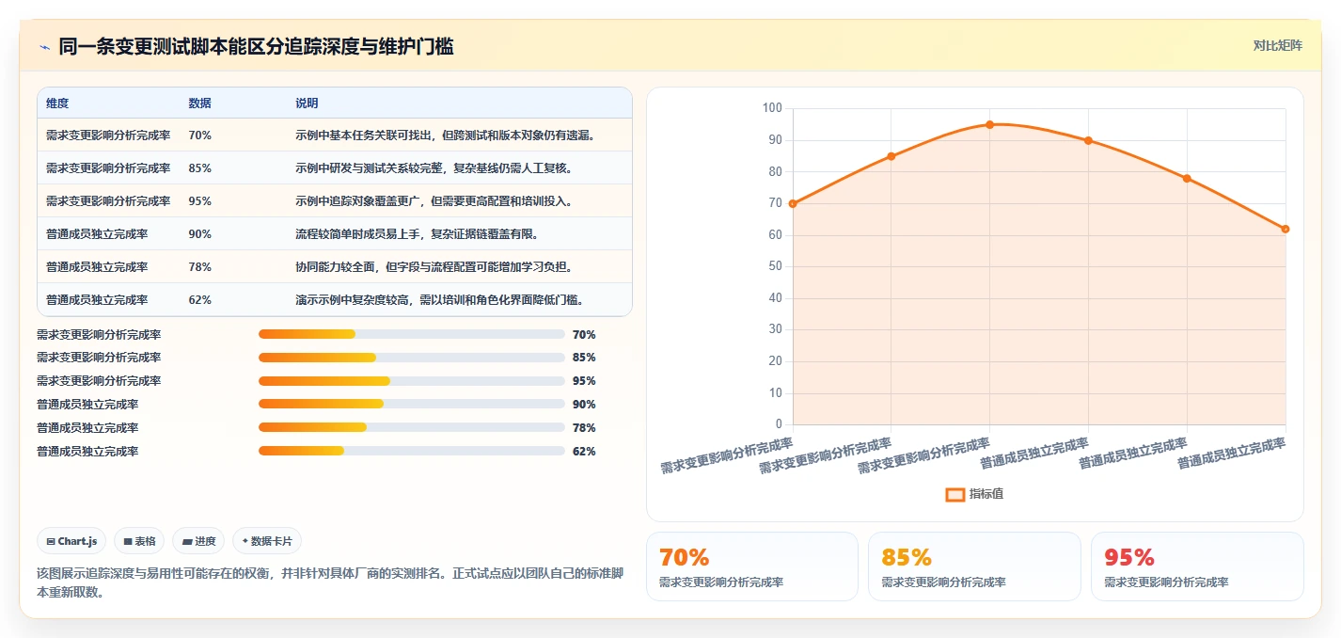Viewport: 1341px width, 638px height.
Task: Click the chart peak point at 95
Action: (x=989, y=124)
